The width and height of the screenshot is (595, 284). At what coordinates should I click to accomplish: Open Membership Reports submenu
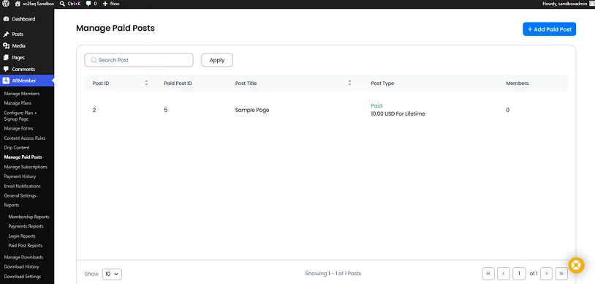click(29, 217)
